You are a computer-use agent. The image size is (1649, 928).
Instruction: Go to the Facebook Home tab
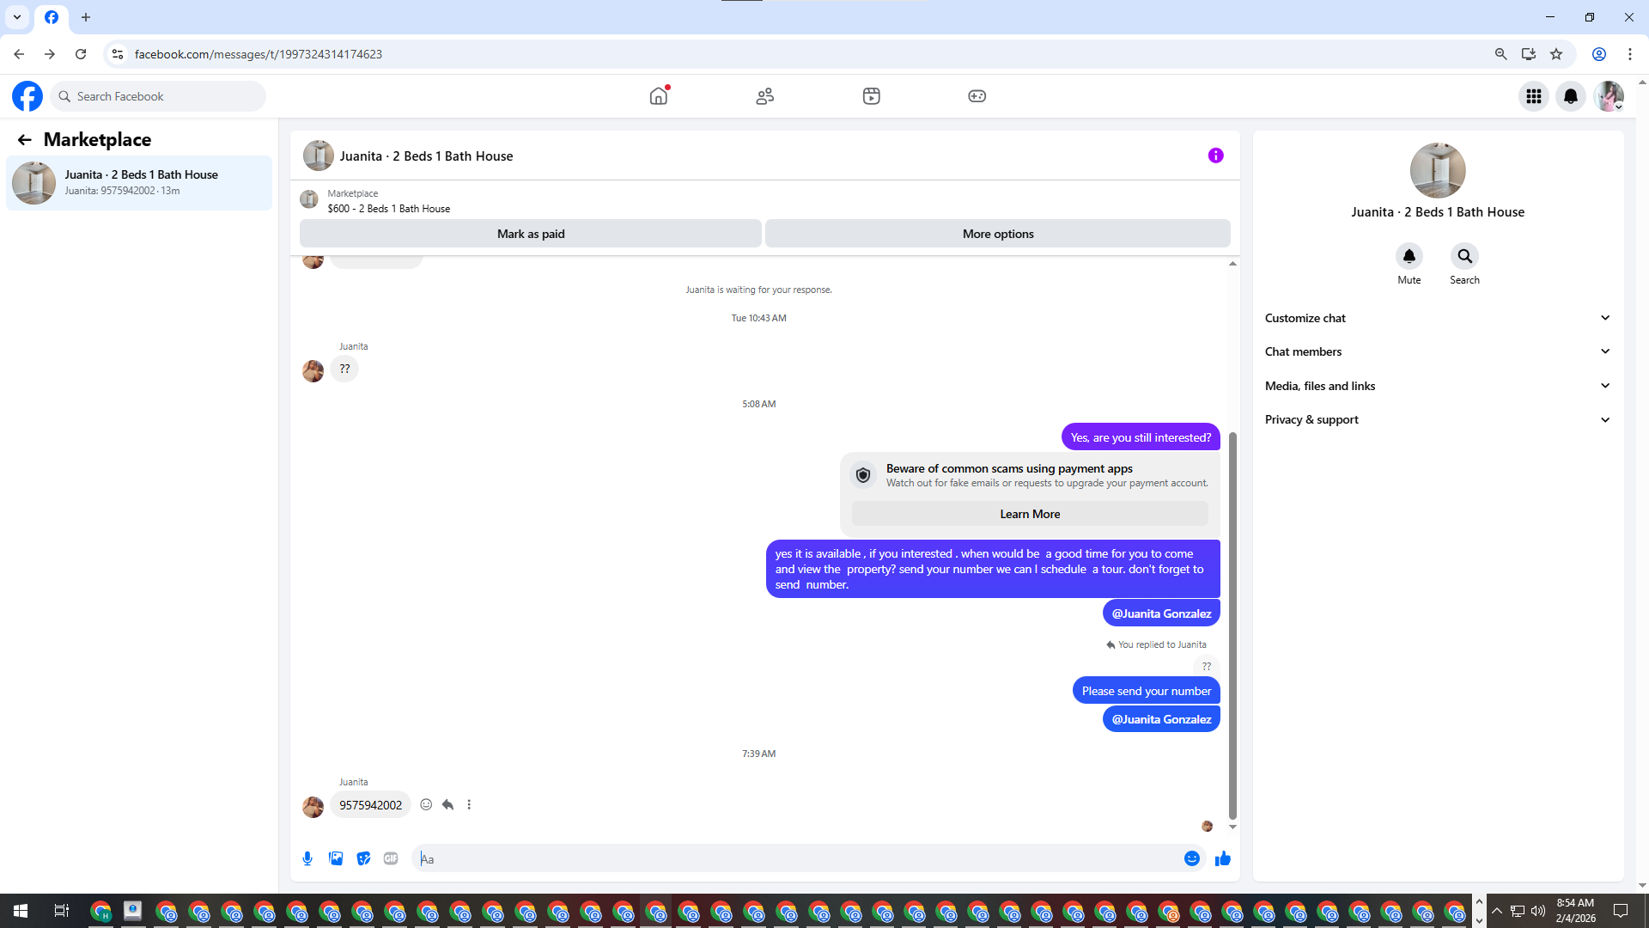(x=659, y=96)
